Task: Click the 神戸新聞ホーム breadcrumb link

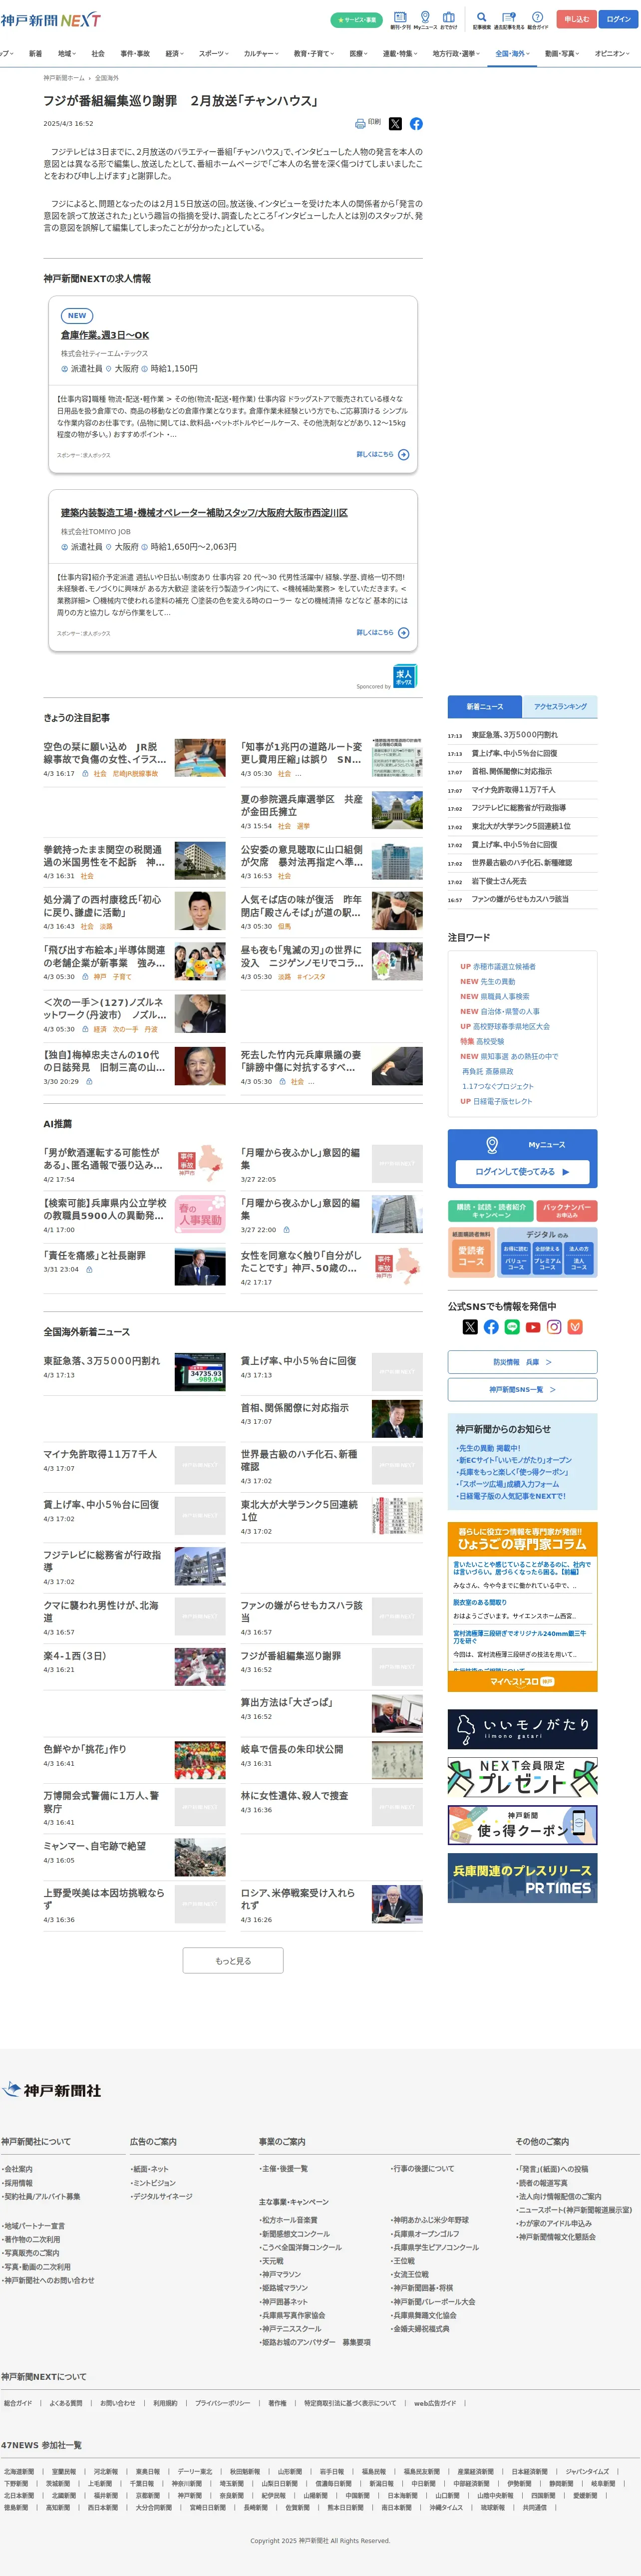Action: click(64, 77)
